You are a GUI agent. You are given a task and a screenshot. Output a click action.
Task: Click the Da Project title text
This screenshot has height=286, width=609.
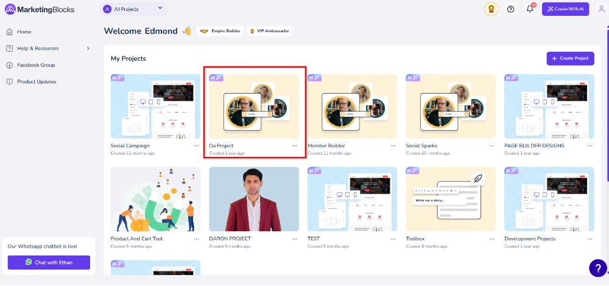coord(222,146)
